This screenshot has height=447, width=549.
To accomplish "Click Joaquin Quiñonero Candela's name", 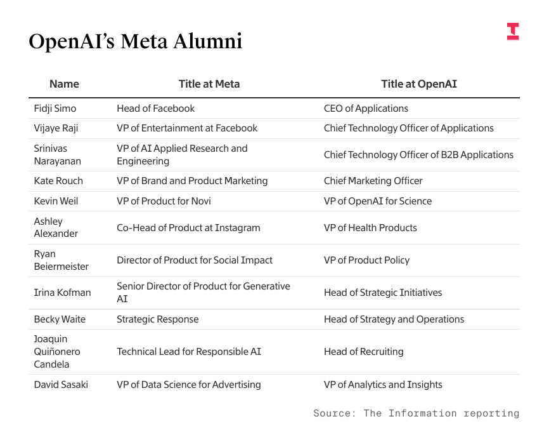I will coord(57,352).
